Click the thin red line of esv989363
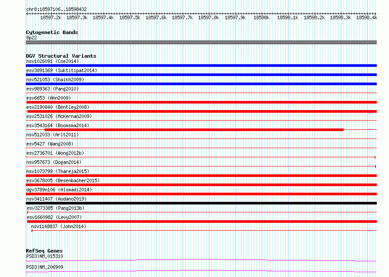The image size is (389, 277). [201, 93]
